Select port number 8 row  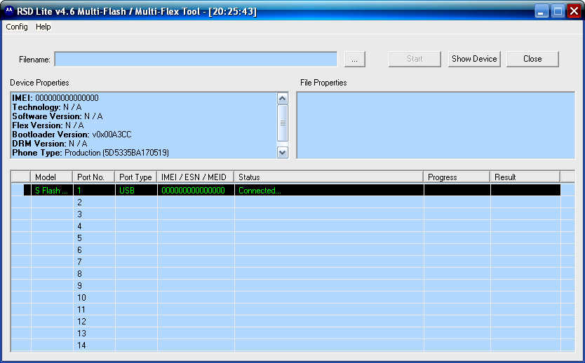pyautogui.click(x=293, y=274)
